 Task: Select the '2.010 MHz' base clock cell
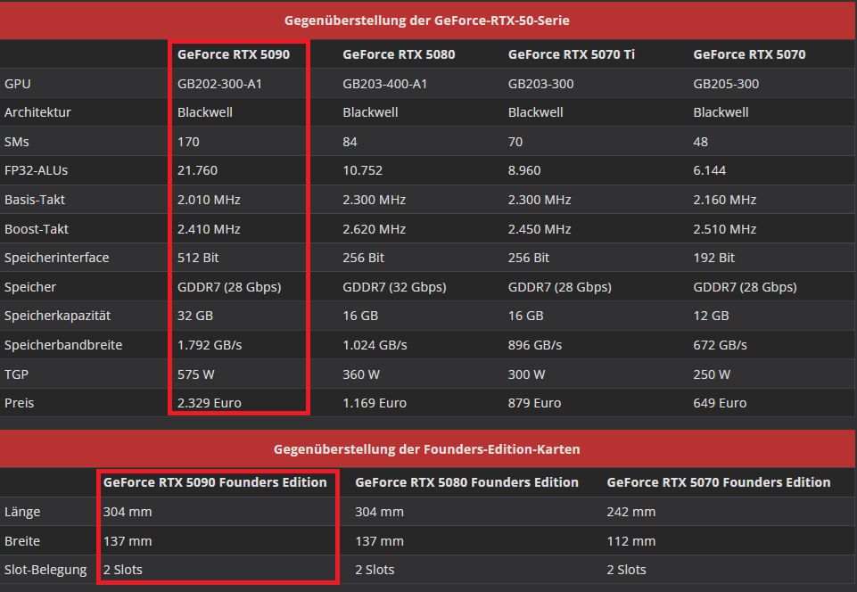(209, 200)
